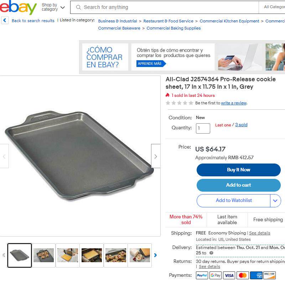Open the write a review link
The width and height of the screenshot is (285, 285).
234,103
